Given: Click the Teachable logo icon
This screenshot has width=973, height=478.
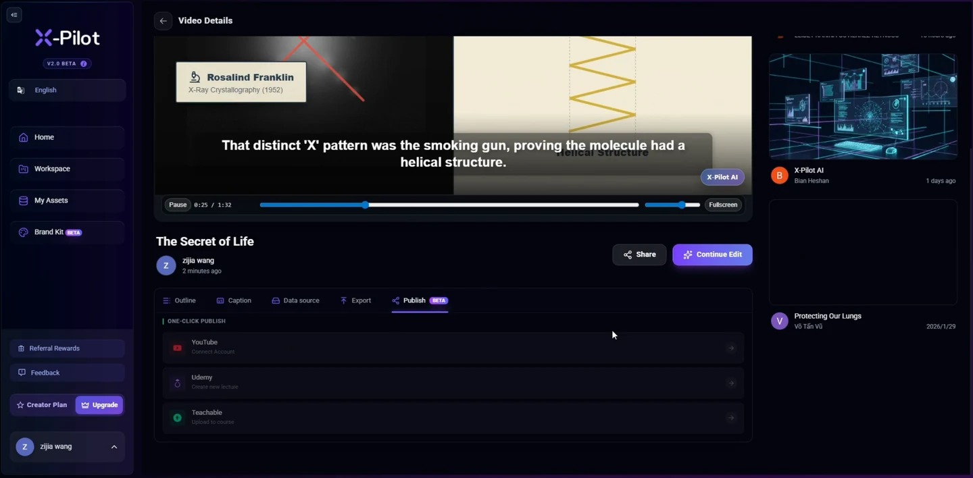Looking at the screenshot, I should [x=177, y=418].
